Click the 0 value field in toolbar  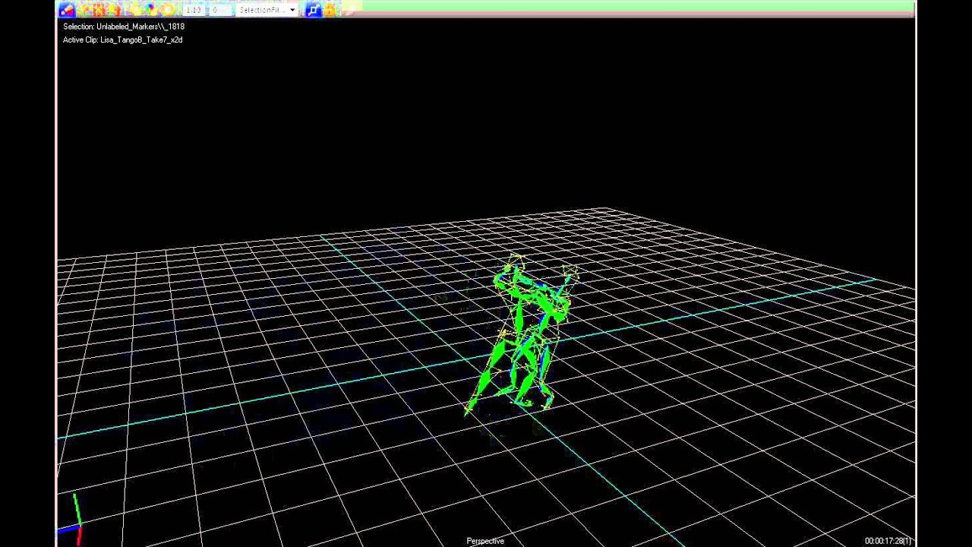point(221,10)
